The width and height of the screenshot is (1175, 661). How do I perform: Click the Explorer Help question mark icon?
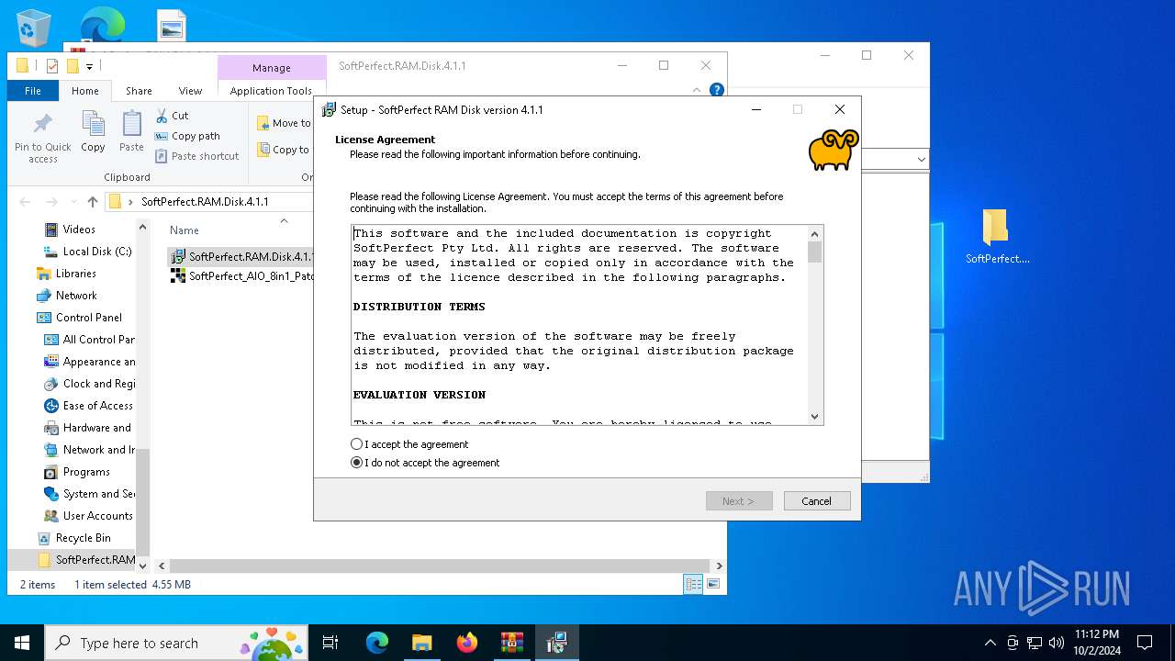coord(717,90)
